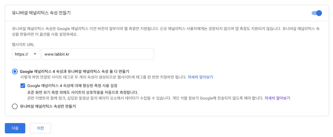The image size is (333, 137).
Task: Uncheck the 향상된 측정 사용 설정 checkbox
Action: [x=23, y=85]
